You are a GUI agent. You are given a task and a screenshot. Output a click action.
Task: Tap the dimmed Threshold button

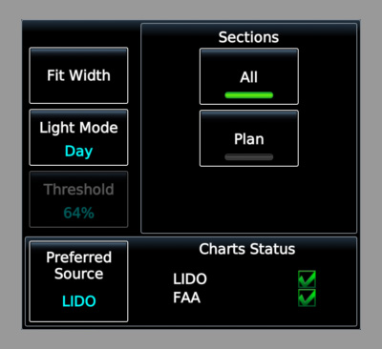[x=78, y=199]
